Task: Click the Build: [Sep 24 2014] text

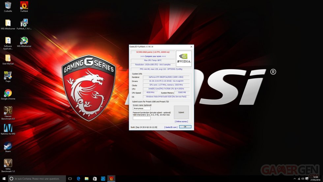Action: pyautogui.click(x=144, y=127)
